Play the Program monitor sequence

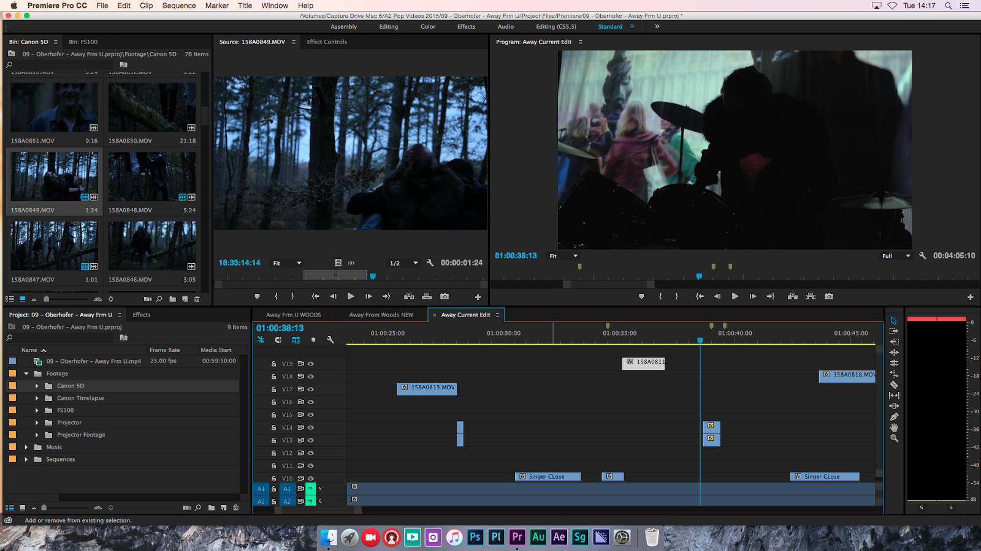tap(735, 296)
